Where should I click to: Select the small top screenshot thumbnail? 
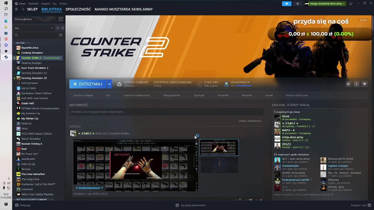[x=219, y=147]
